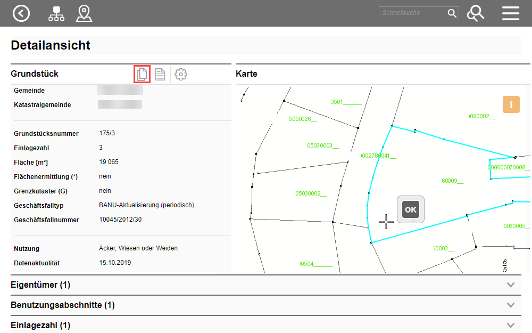The height and width of the screenshot is (333, 532).
Task: Click the text document report icon
Action: point(160,74)
